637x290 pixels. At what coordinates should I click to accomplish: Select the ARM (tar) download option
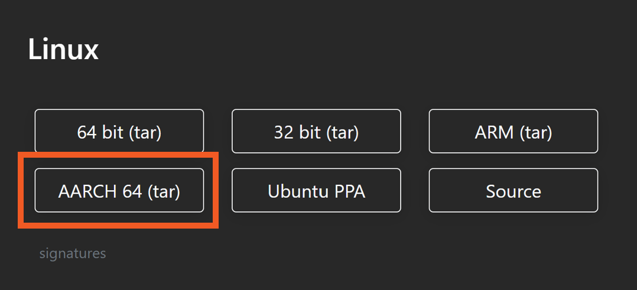click(x=513, y=131)
